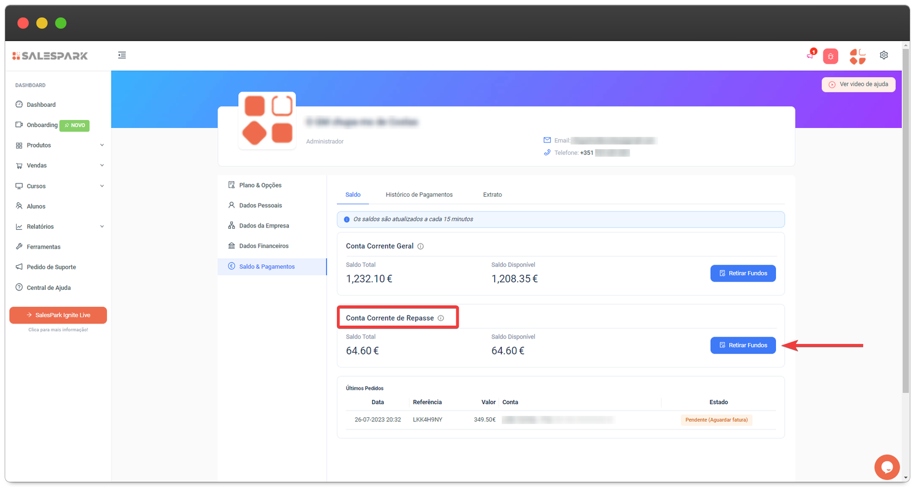Switch to Histórico de Pagamentos tab
Screen dimensions: 915x487
point(419,195)
